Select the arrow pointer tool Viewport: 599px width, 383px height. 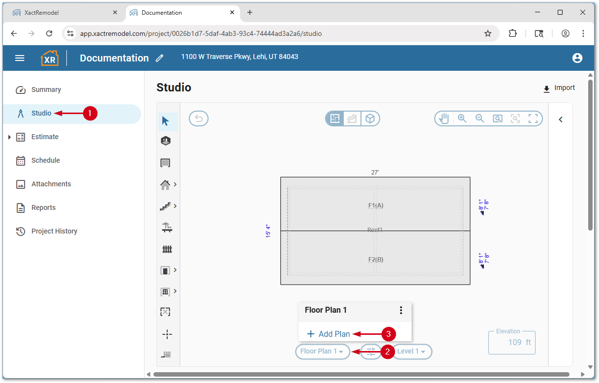tap(166, 121)
